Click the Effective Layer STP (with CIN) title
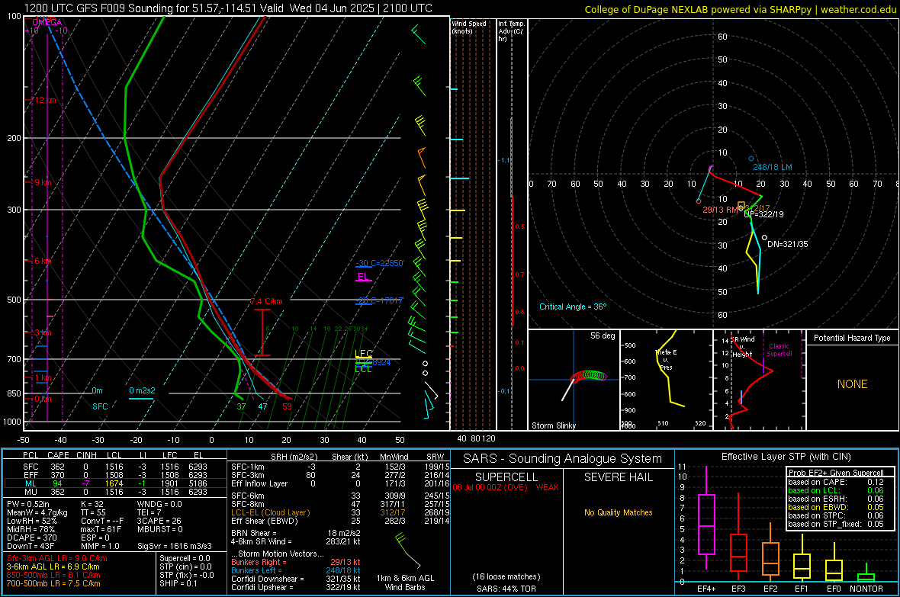Viewport: 900px width, 597px height. coord(786,457)
